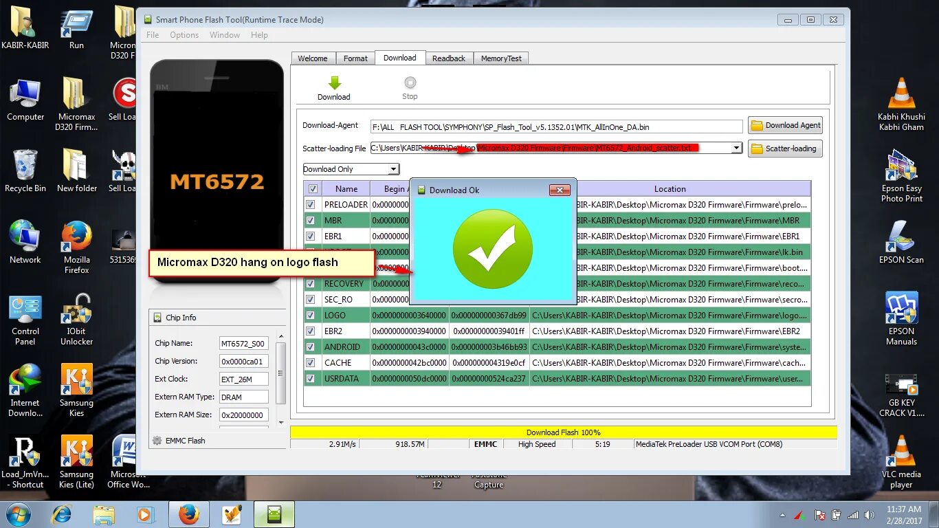Viewport: 939px width, 528px height.
Task: Open the Internet Download Manager desktop icon
Action: pyautogui.click(x=25, y=390)
